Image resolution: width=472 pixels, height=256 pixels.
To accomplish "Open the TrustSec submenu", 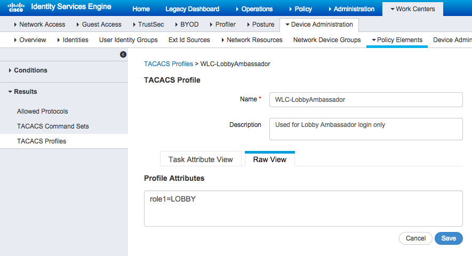I will click(148, 25).
